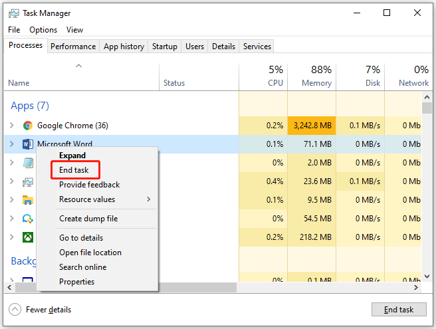Click the End task button at bottom
This screenshot has height=329, width=436.
tap(399, 310)
